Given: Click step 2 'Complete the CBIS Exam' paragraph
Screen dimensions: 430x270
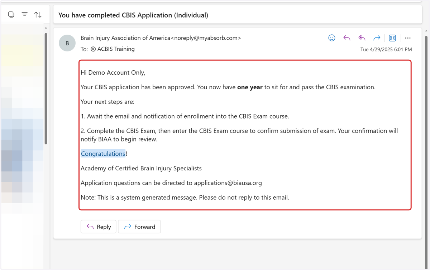Looking at the screenshot, I should (239, 135).
